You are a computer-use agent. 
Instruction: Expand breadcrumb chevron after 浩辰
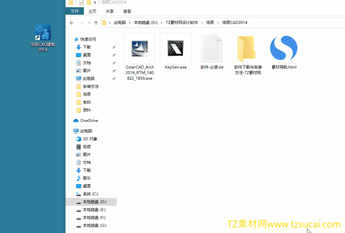click(218, 23)
